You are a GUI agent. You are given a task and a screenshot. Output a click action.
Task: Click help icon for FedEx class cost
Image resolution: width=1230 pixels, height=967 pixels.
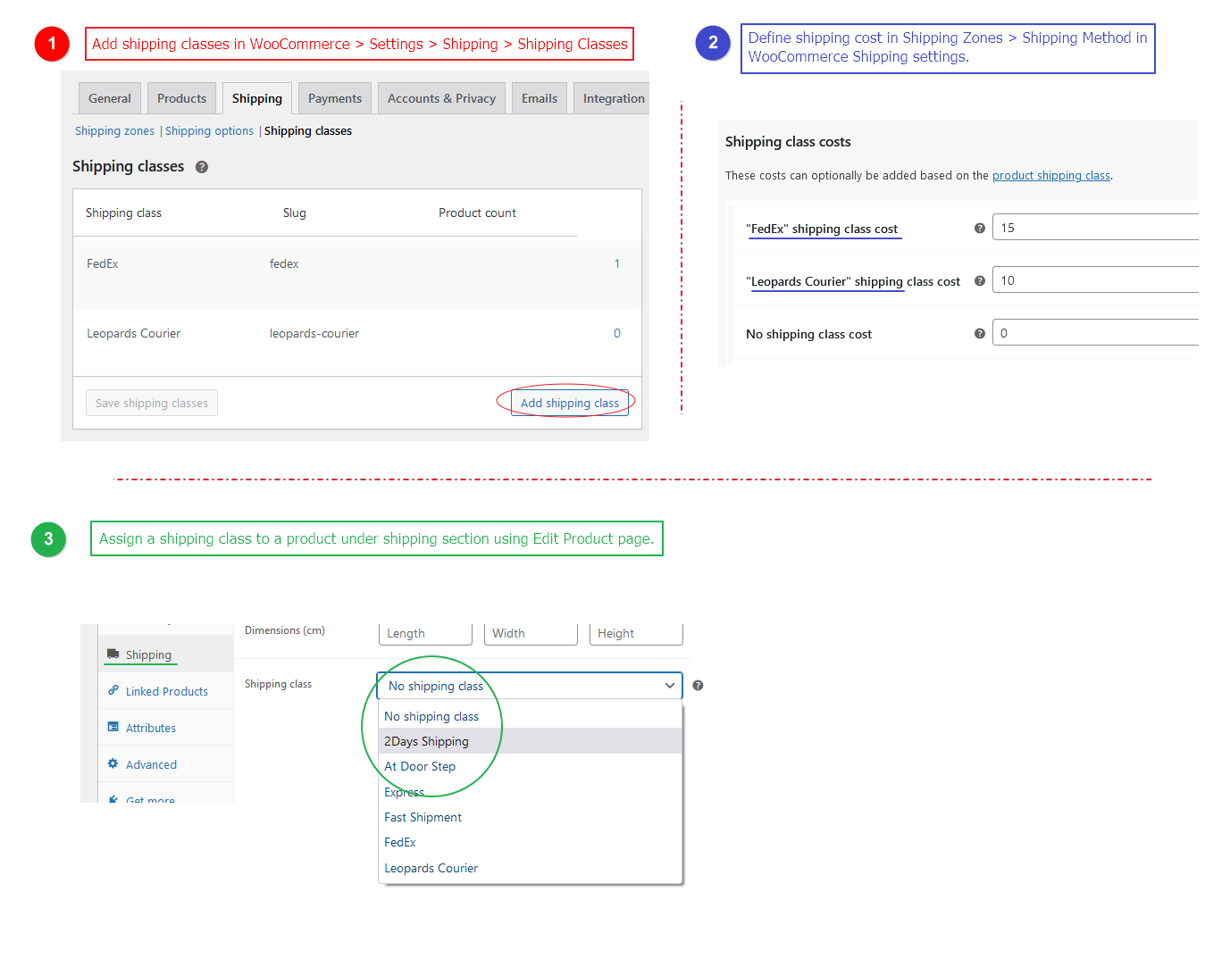[980, 229]
